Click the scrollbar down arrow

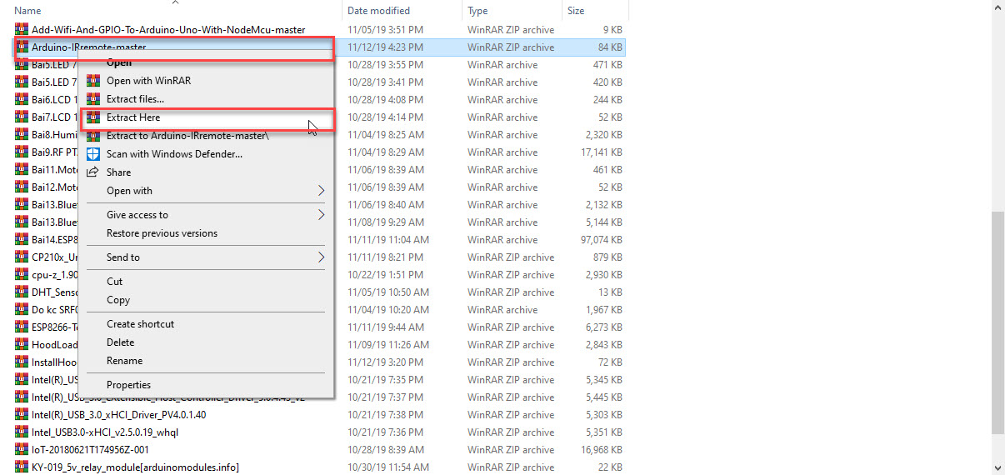[x=998, y=468]
